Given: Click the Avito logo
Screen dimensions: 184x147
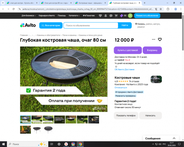Looking at the screenshot, I should [x=28, y=25].
